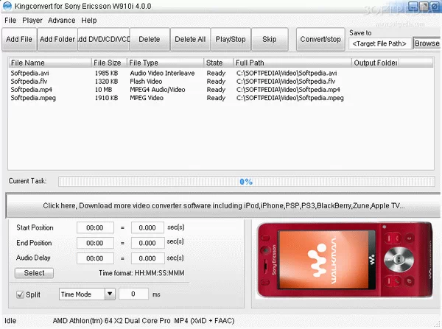Screen dimensions: 442x329
Task: Sort by File Size column header
Action: click(108, 63)
